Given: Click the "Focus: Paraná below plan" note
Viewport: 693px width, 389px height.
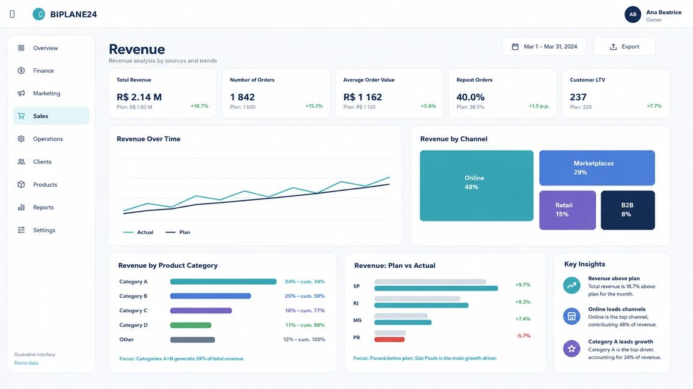Looking at the screenshot, I should pos(425,358).
